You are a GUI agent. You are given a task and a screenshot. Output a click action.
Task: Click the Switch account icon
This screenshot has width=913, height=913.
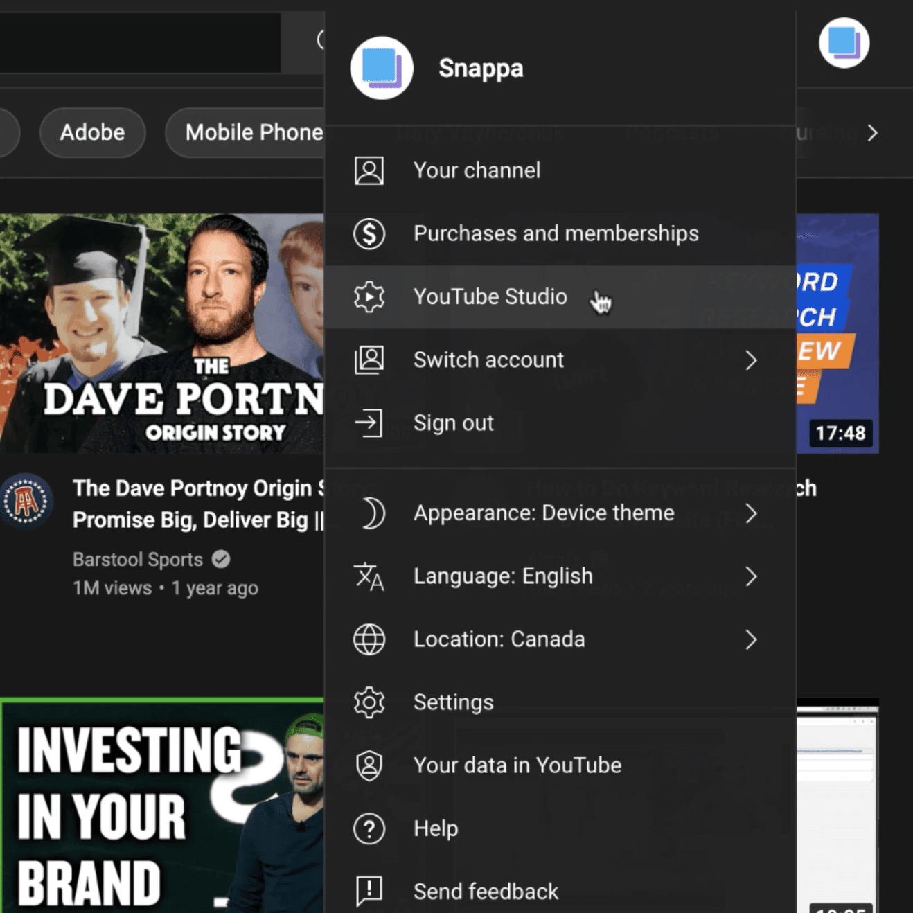pyautogui.click(x=369, y=360)
